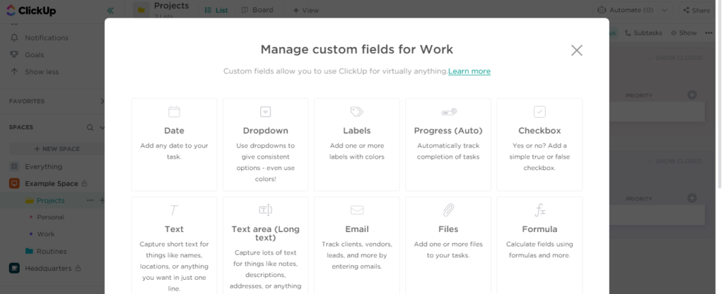Choose the Text custom field card
This screenshot has height=294, width=724.
[x=174, y=245]
